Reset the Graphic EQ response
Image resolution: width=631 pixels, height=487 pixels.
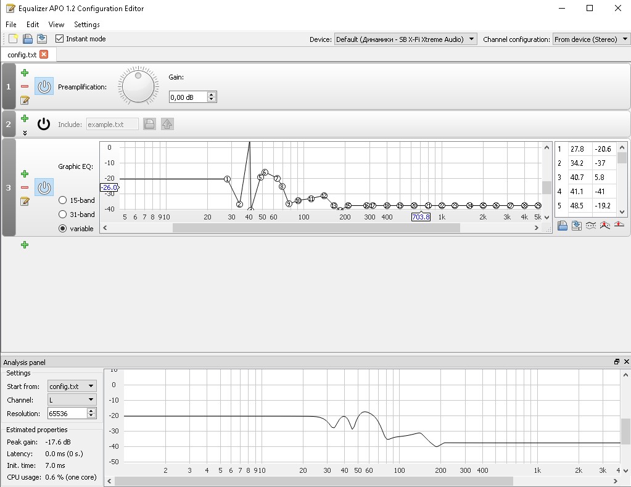619,225
